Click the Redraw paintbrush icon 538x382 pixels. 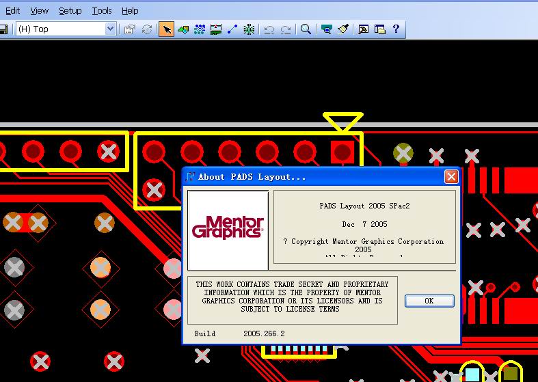(343, 29)
